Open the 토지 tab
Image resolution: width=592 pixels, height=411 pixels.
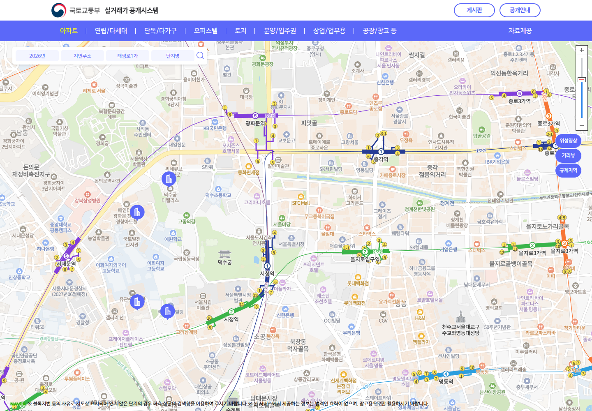tap(240, 30)
